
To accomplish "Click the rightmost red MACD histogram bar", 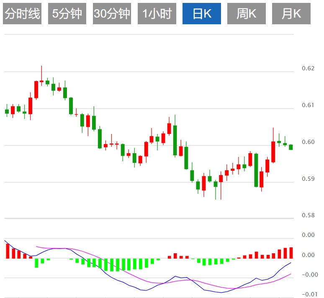I will (x=291, y=253).
